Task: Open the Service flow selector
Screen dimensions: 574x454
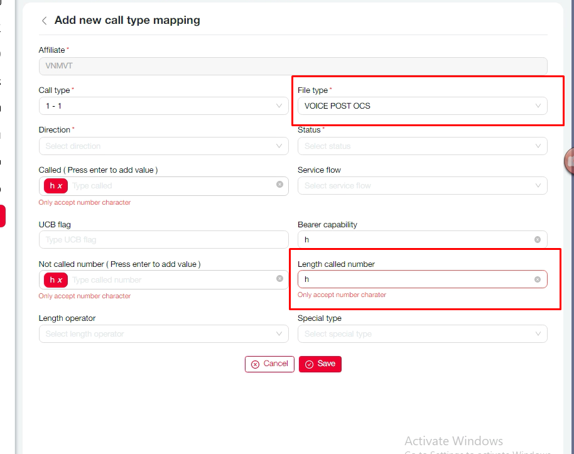Action: pos(422,186)
